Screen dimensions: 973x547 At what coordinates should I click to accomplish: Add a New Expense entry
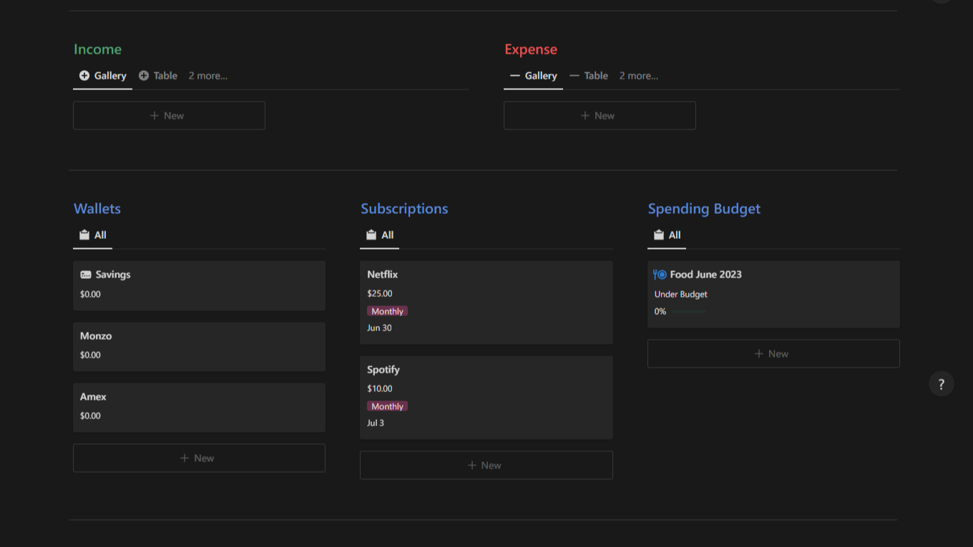(600, 115)
